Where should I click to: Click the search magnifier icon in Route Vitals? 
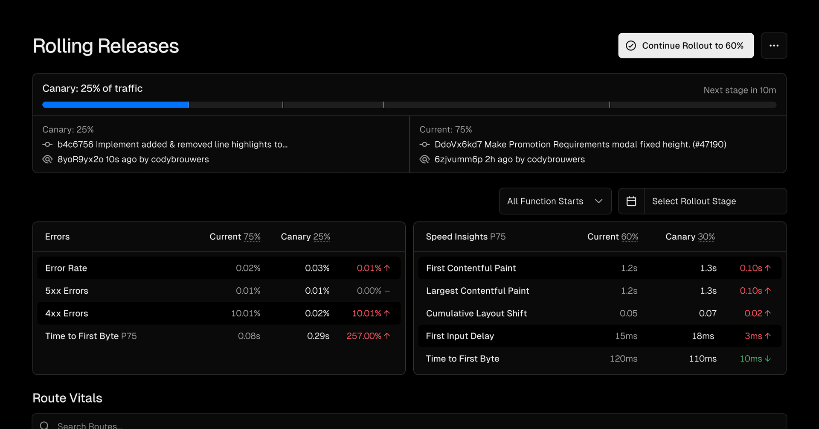(44, 425)
